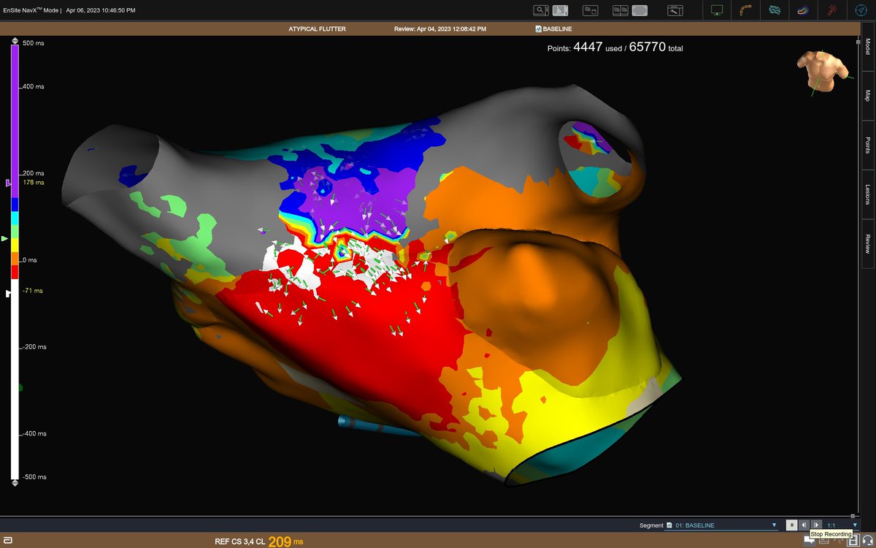
Task: Click the REF CS 3,4 CL 209 ms readout
Action: click(259, 541)
